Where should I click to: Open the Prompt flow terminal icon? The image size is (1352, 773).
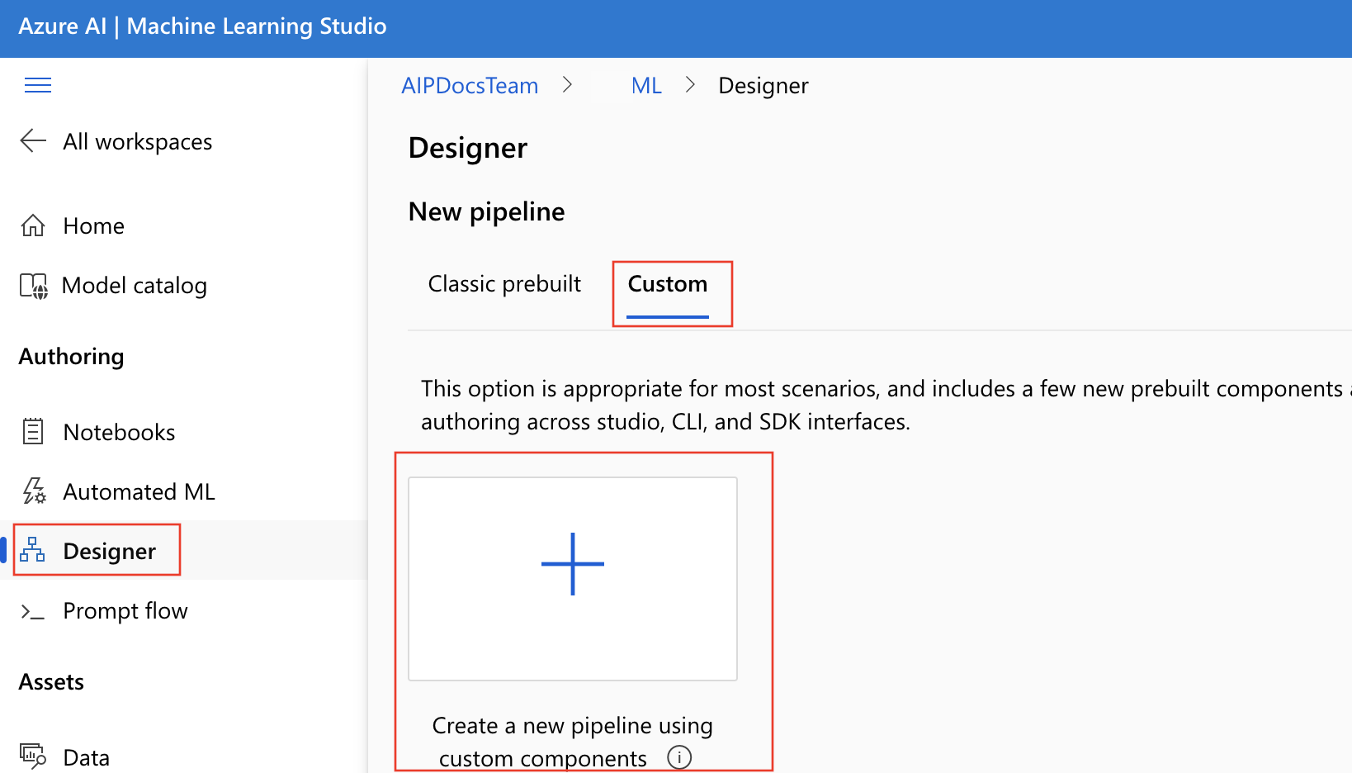pos(33,611)
